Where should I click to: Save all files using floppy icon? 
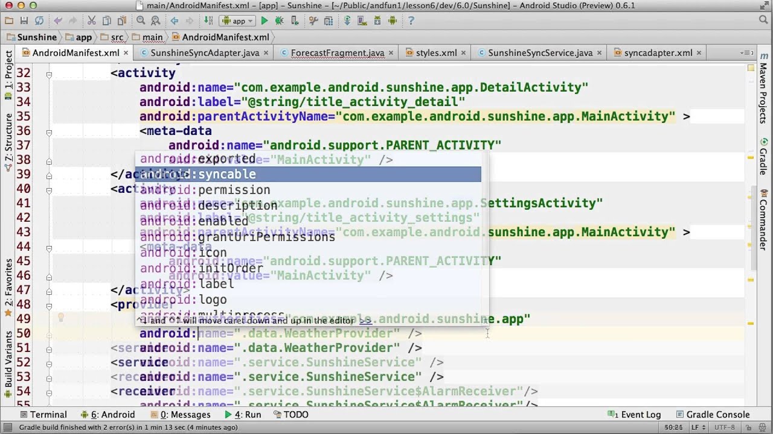(x=24, y=20)
